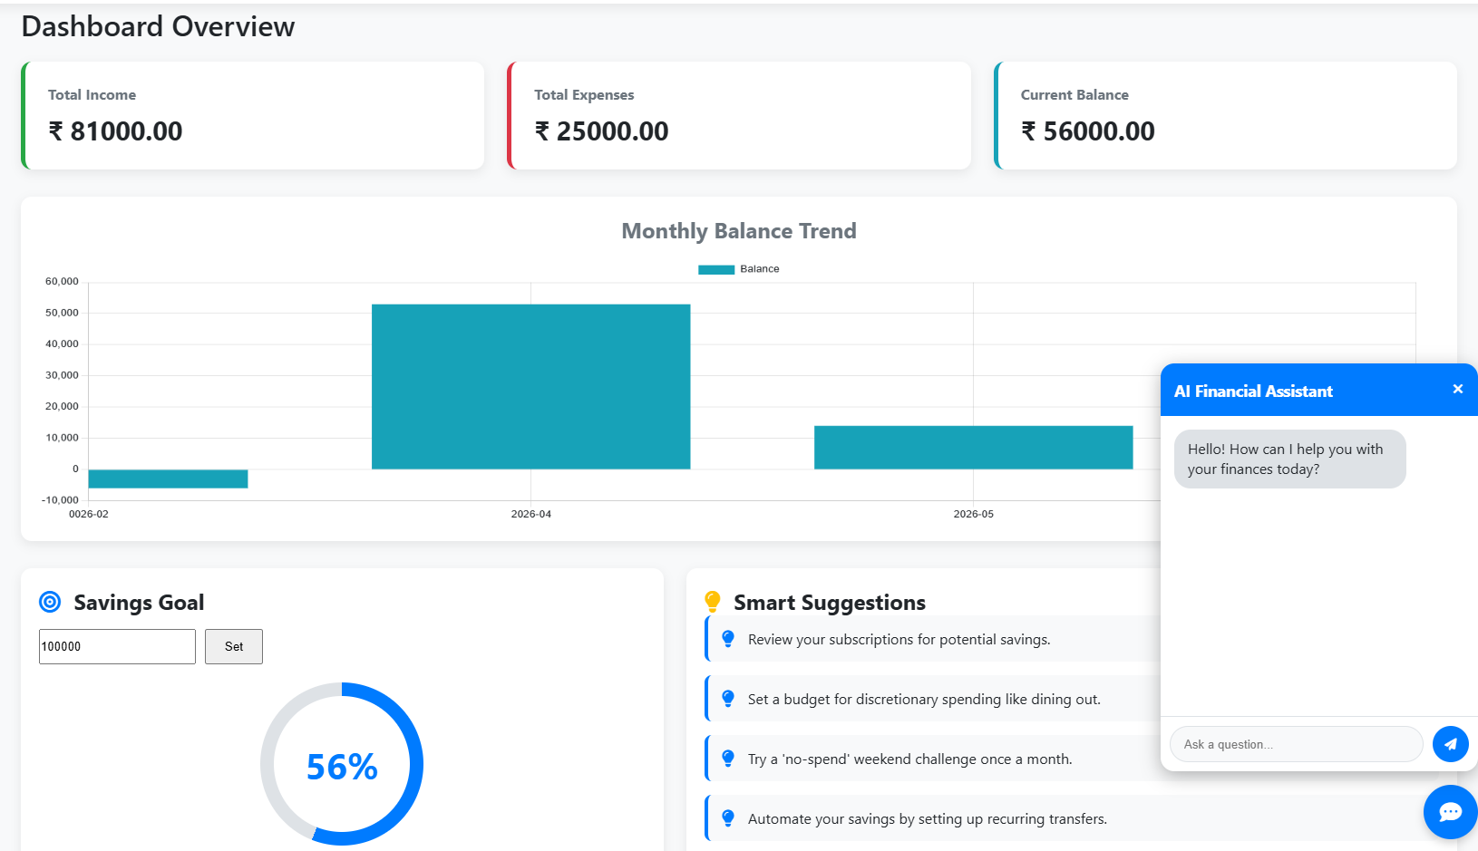Select the negative 0026-02 balance bar
1478x851 pixels.
168,479
